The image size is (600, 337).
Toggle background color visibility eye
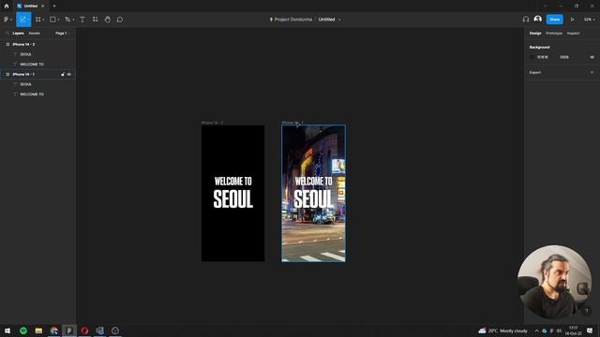592,57
